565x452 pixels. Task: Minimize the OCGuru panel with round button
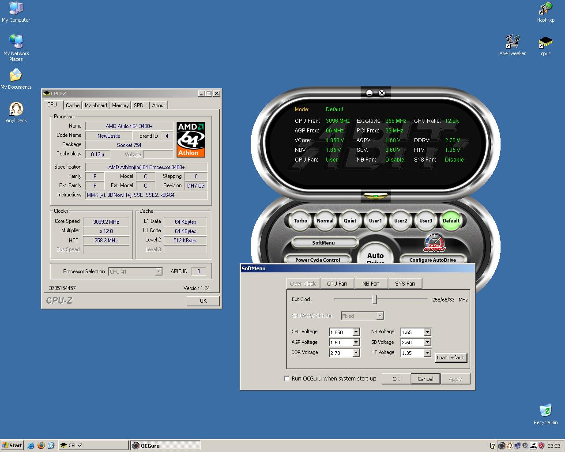[369, 93]
